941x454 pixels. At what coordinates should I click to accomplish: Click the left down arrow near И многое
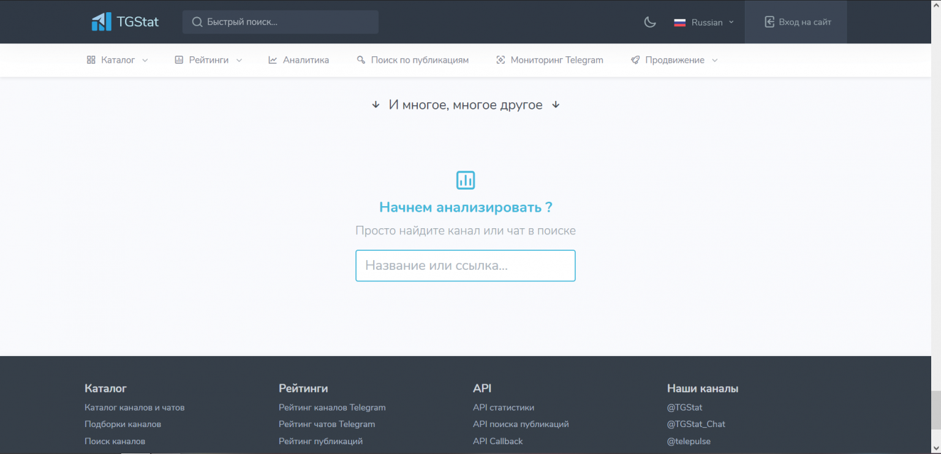coord(376,105)
